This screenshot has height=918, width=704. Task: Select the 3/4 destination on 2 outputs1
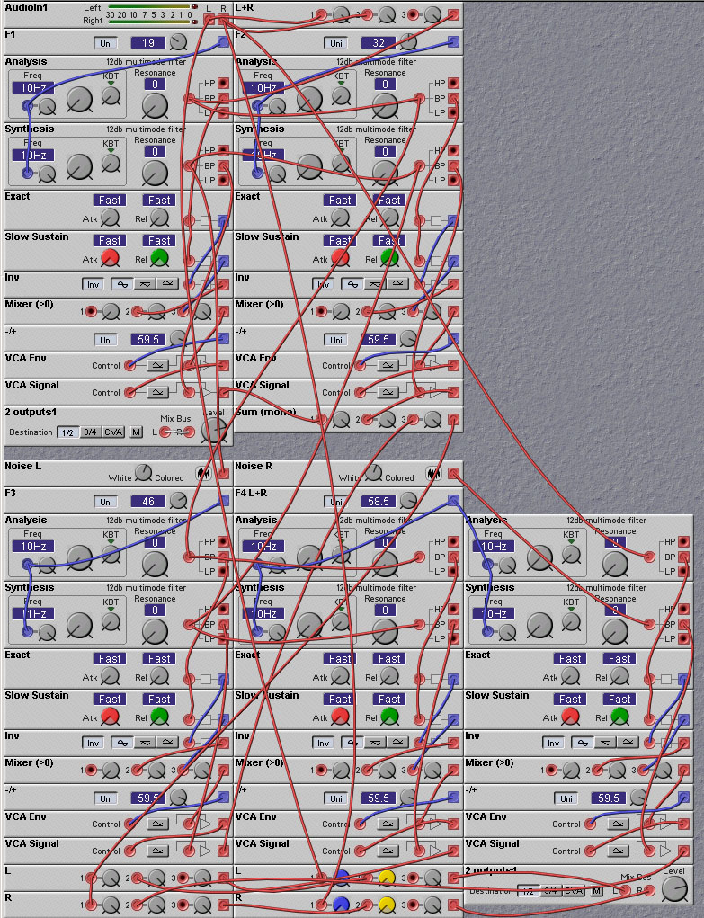(x=90, y=432)
